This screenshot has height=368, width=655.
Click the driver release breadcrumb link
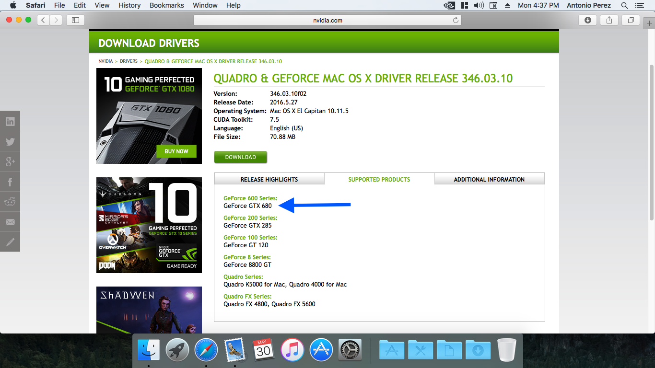[x=213, y=61]
